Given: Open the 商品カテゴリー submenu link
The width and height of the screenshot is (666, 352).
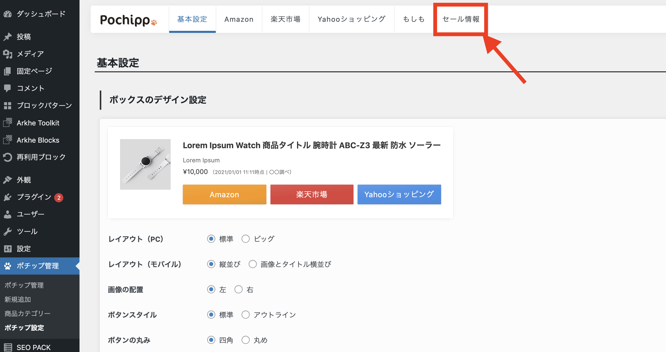Looking at the screenshot, I should [x=27, y=314].
